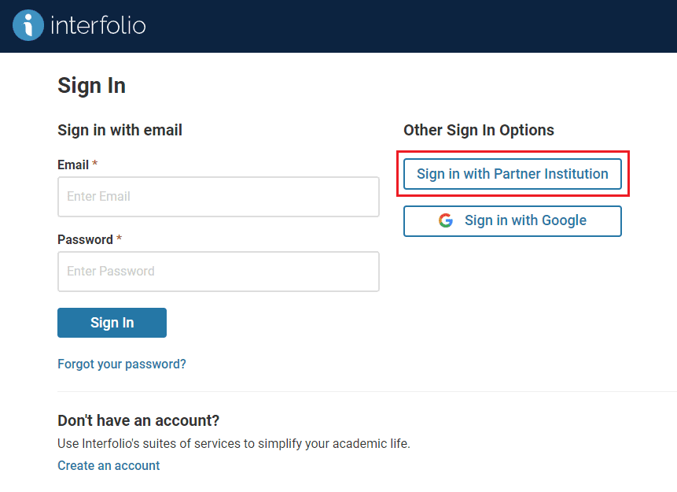Open the Forgot your password? link
Viewport: 677px width, 492px height.
tap(122, 364)
